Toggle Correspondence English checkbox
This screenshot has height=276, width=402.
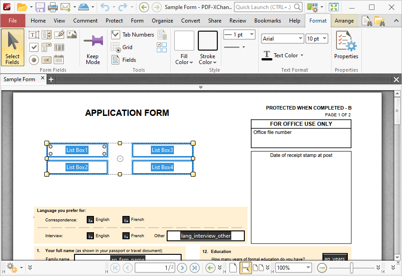click(x=90, y=220)
